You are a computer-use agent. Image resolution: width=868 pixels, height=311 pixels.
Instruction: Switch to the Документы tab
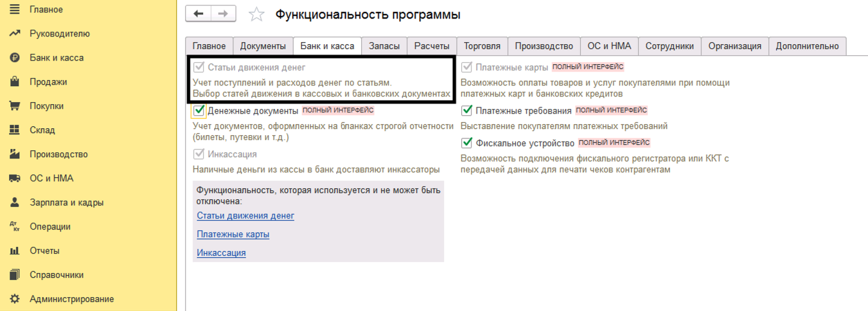(x=263, y=46)
